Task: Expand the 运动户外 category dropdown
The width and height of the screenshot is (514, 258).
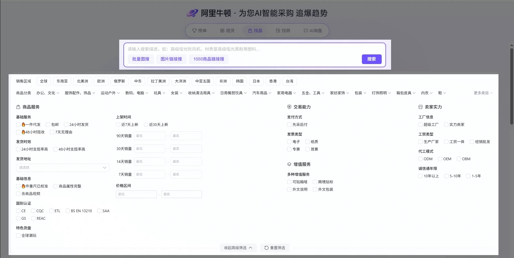Action: pyautogui.click(x=110, y=93)
